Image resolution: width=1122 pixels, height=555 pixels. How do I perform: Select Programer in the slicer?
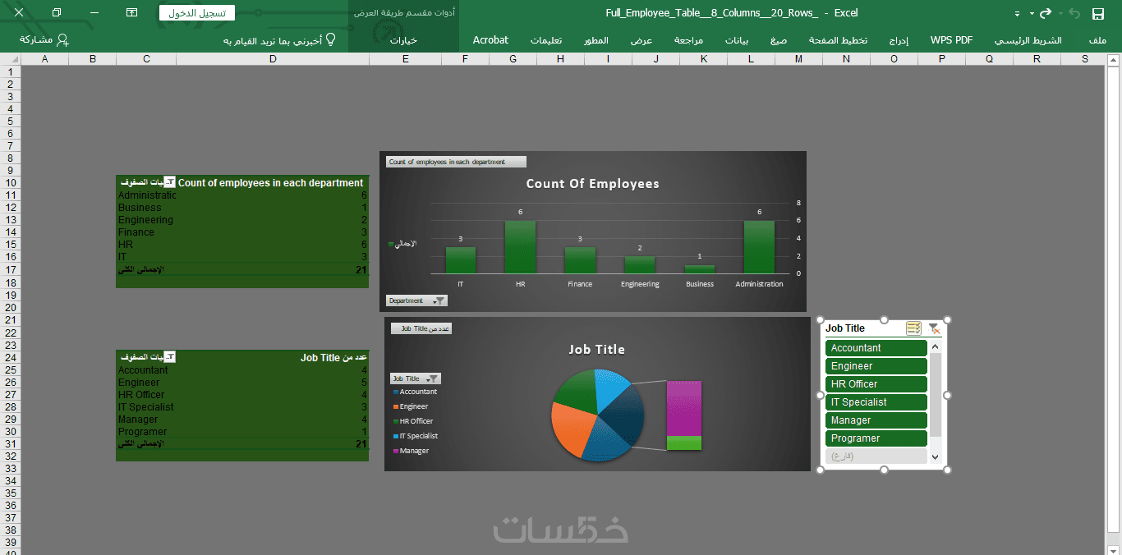pos(876,438)
